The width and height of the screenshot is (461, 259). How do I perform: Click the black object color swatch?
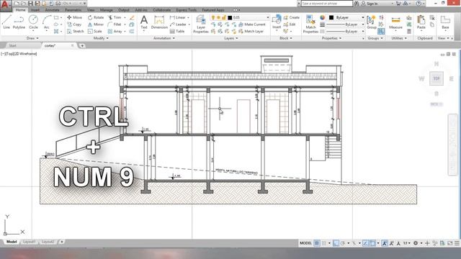331,17
